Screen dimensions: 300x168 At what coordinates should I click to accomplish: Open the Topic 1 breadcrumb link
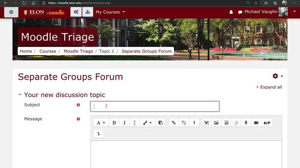point(106,51)
